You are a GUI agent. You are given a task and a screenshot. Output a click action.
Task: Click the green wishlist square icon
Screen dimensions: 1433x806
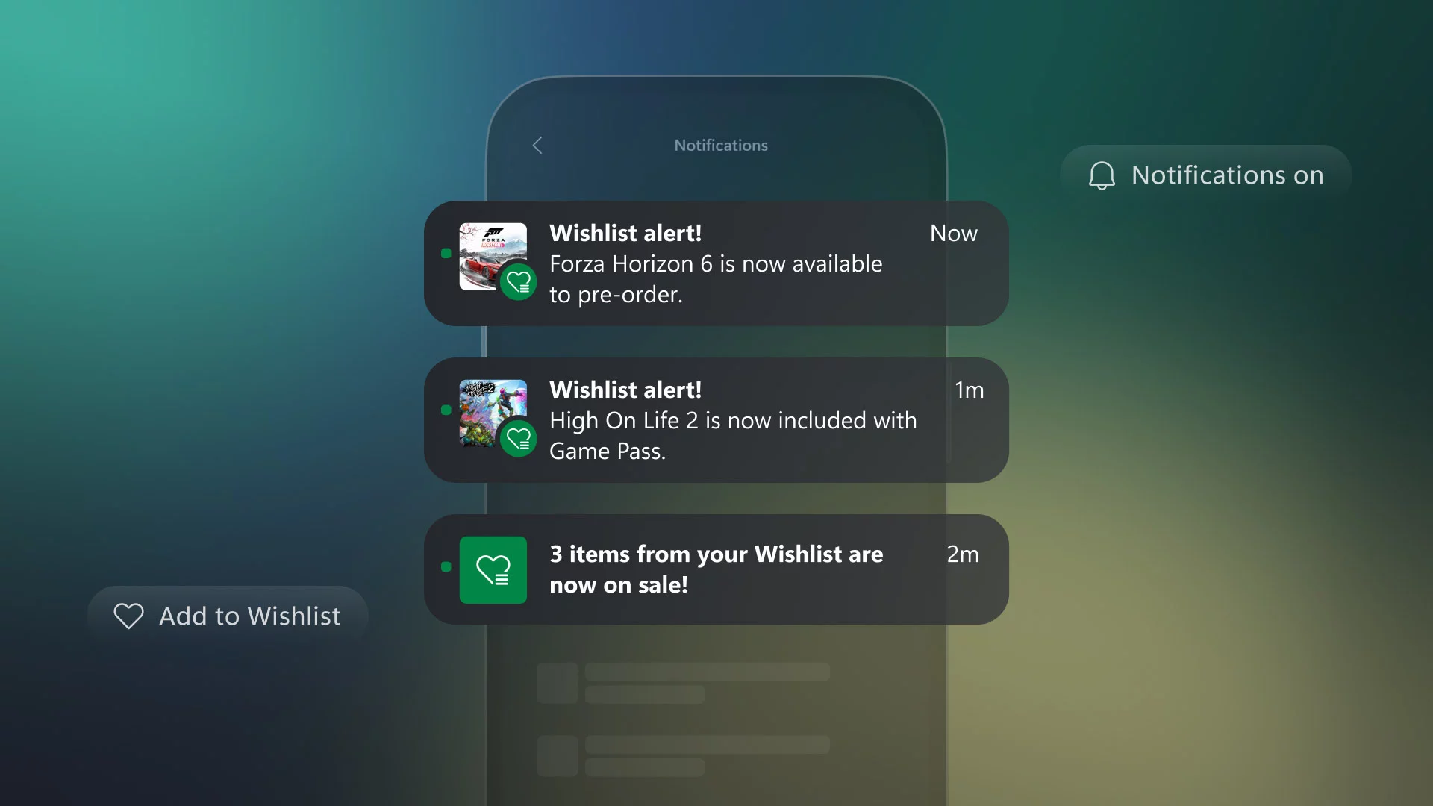(x=493, y=570)
